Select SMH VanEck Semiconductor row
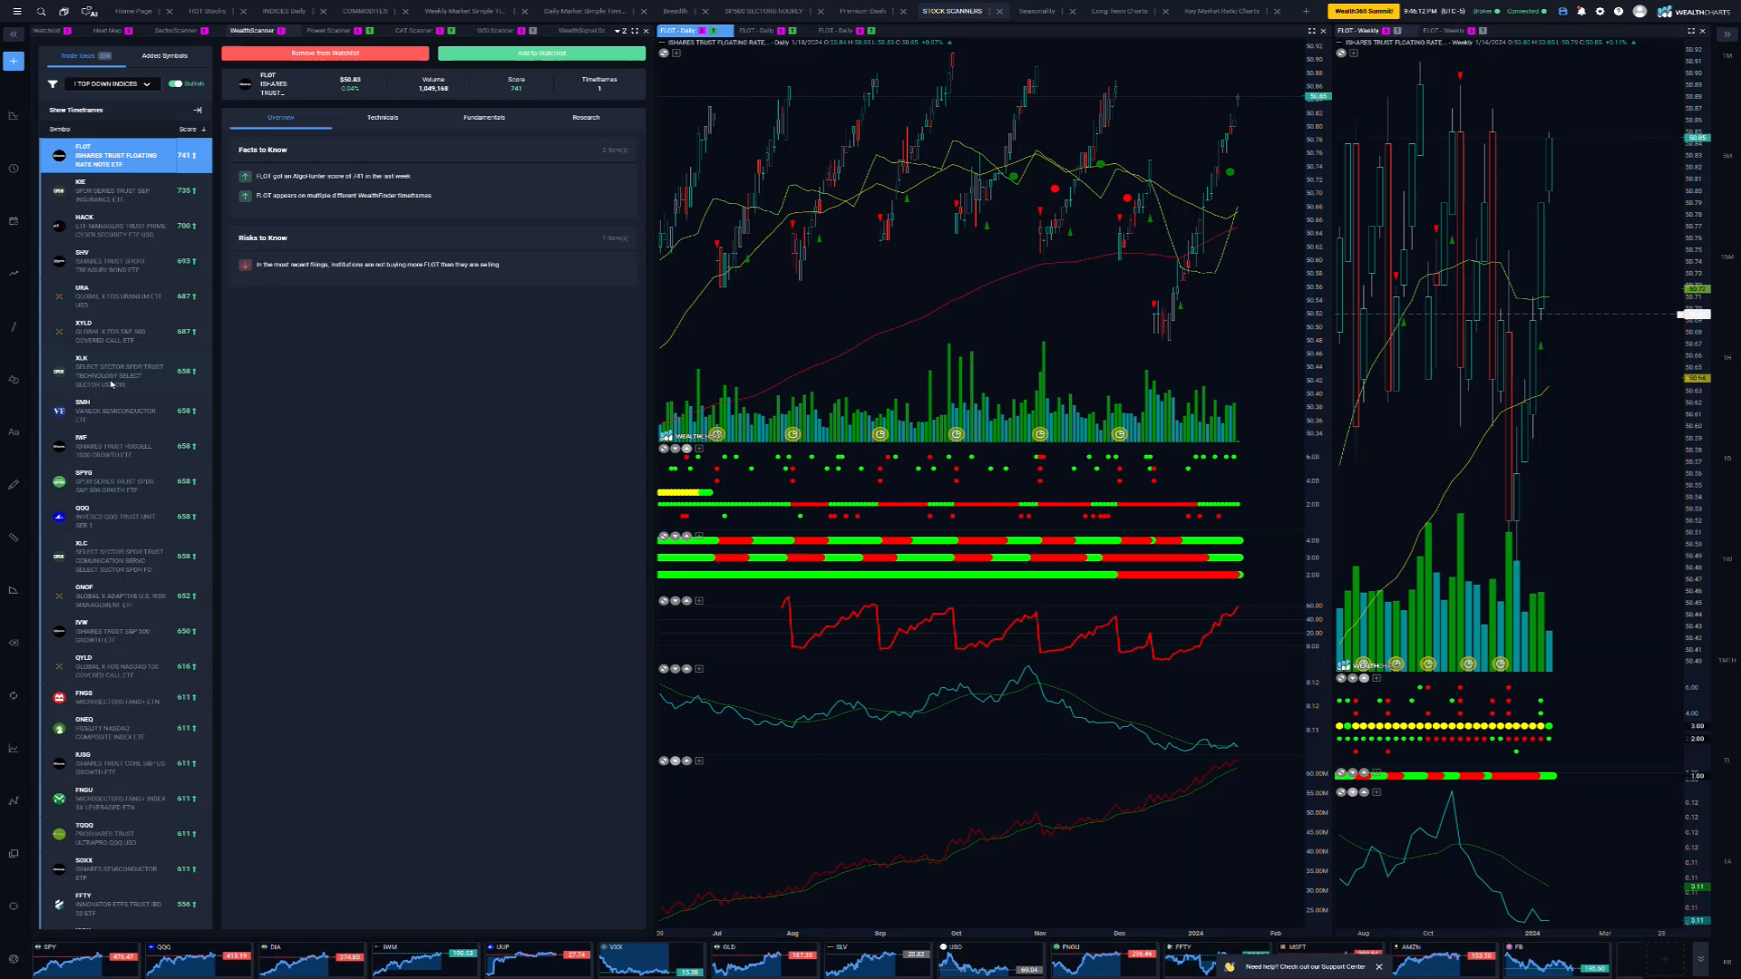 pos(126,411)
